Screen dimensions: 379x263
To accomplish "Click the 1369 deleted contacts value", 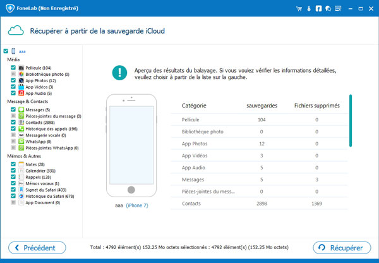I will coord(316,204).
